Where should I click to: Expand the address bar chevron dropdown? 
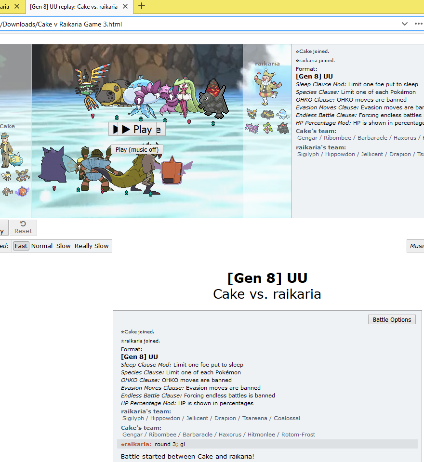click(405, 24)
